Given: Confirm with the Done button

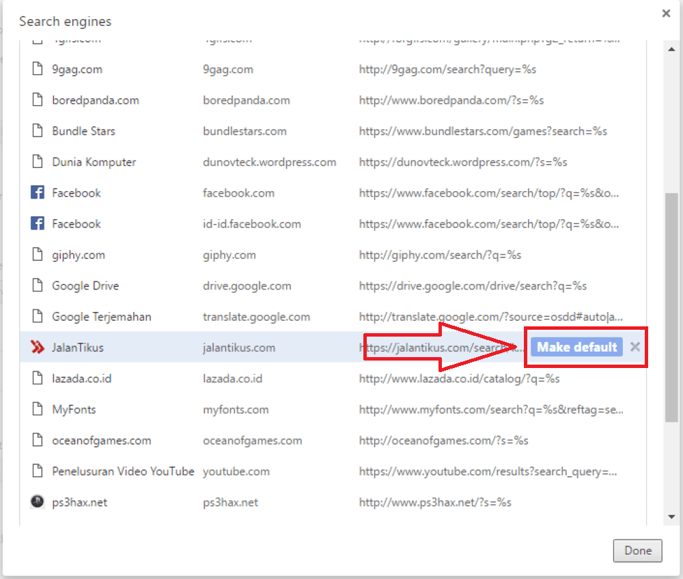Looking at the screenshot, I should 638,551.
